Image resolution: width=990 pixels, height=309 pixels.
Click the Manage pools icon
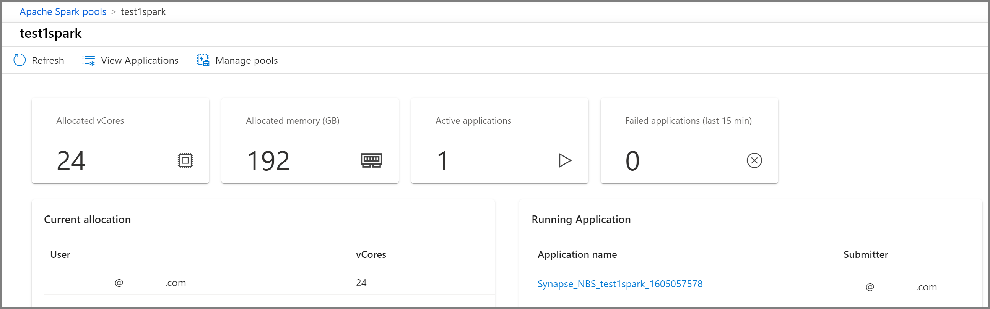[203, 60]
